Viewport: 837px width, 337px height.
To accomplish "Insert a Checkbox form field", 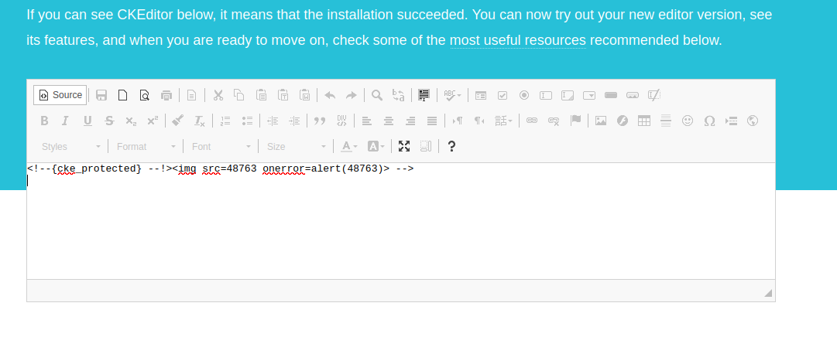I will (x=503, y=95).
